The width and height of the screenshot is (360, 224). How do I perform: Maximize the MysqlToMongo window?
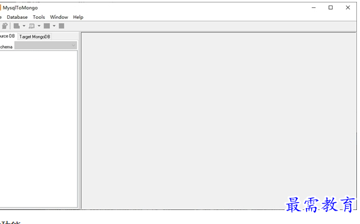pos(331,7)
